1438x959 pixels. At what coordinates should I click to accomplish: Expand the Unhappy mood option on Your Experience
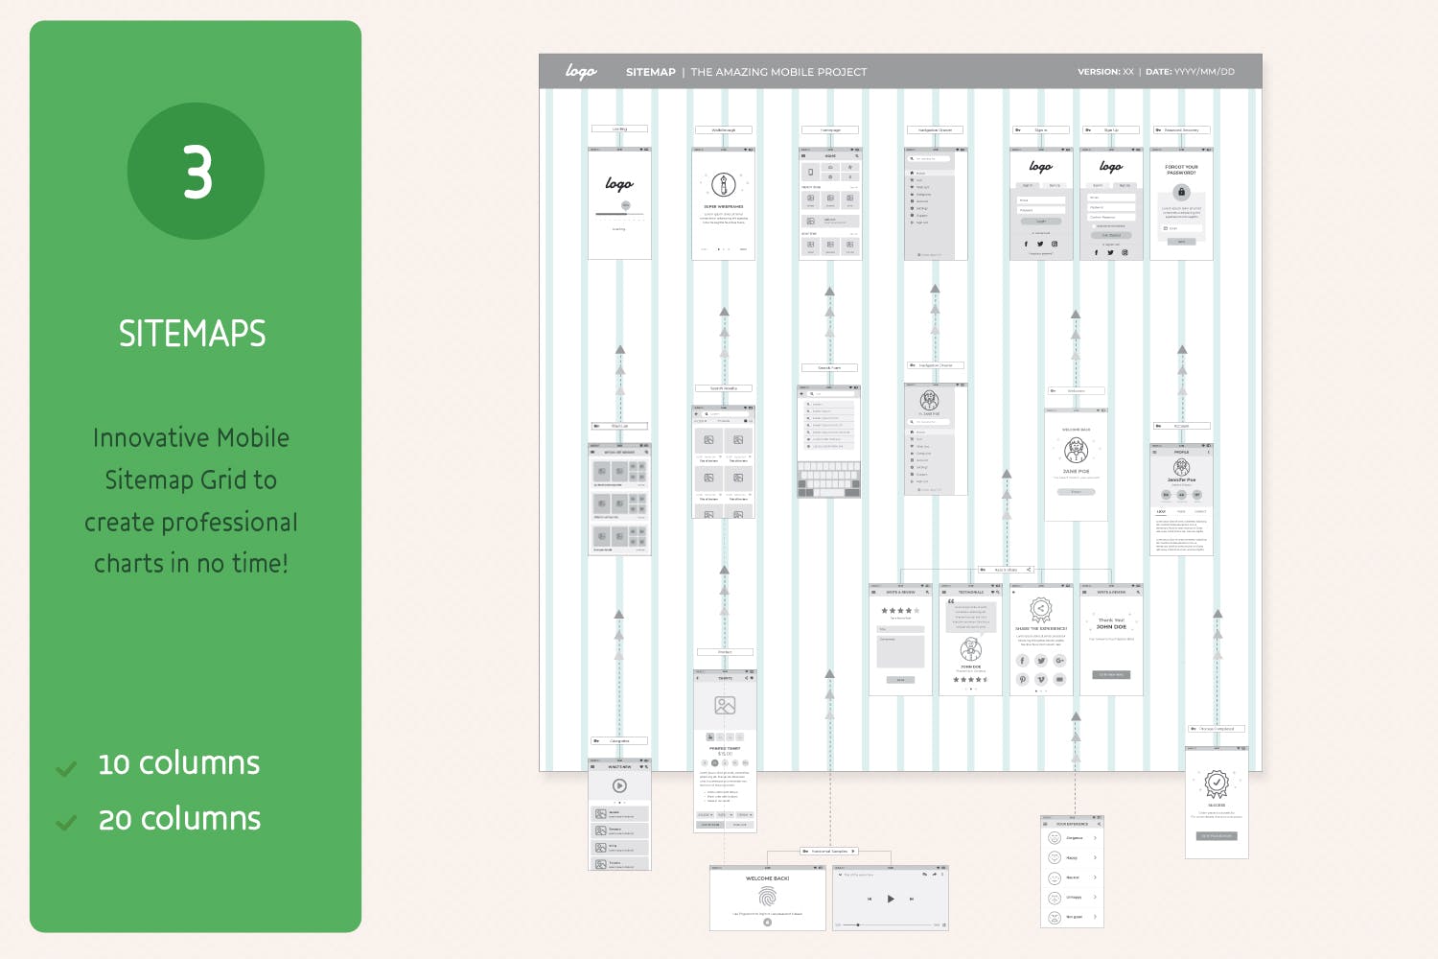(x=1095, y=898)
